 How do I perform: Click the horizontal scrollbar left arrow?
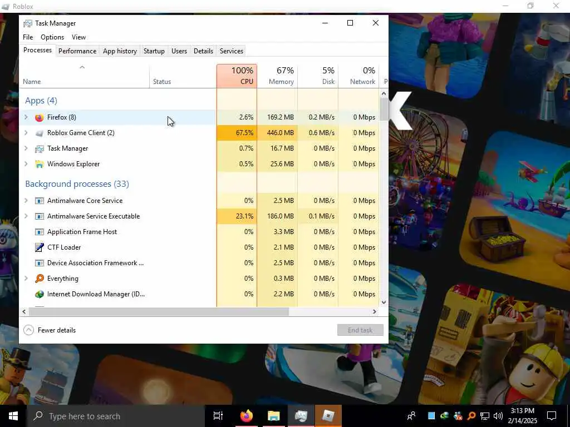point(24,311)
